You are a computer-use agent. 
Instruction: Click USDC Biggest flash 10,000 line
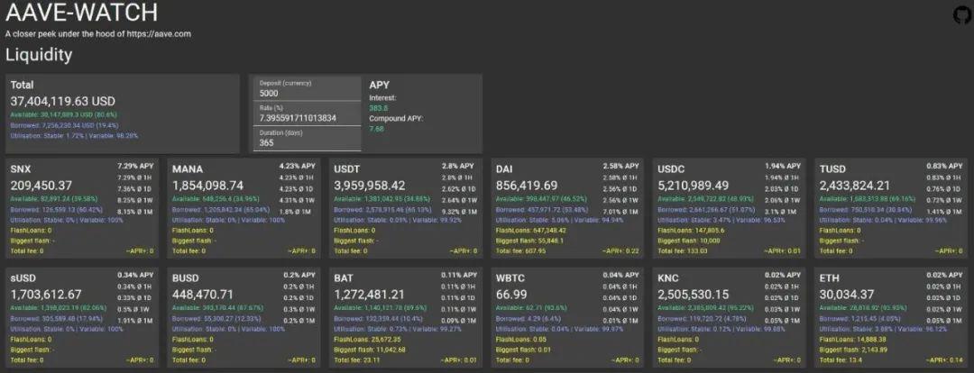(x=689, y=241)
